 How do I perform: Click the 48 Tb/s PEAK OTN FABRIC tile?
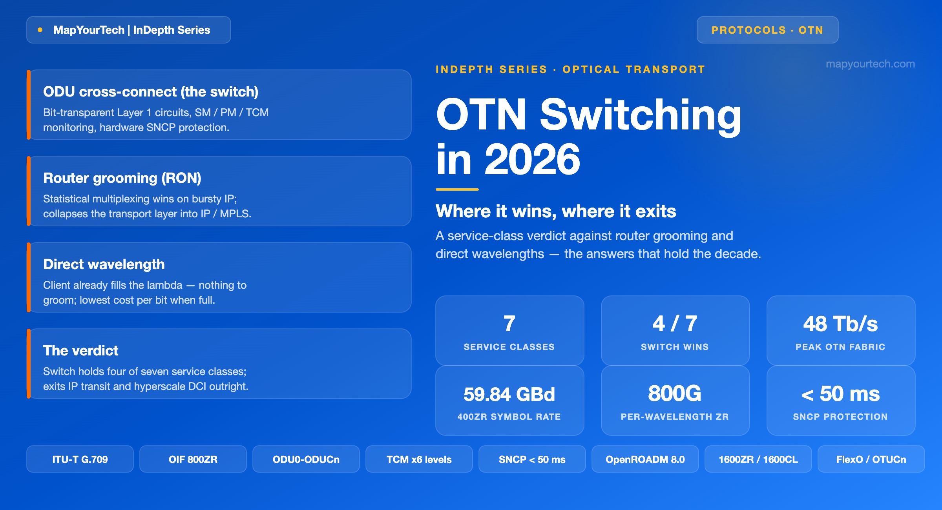point(841,330)
